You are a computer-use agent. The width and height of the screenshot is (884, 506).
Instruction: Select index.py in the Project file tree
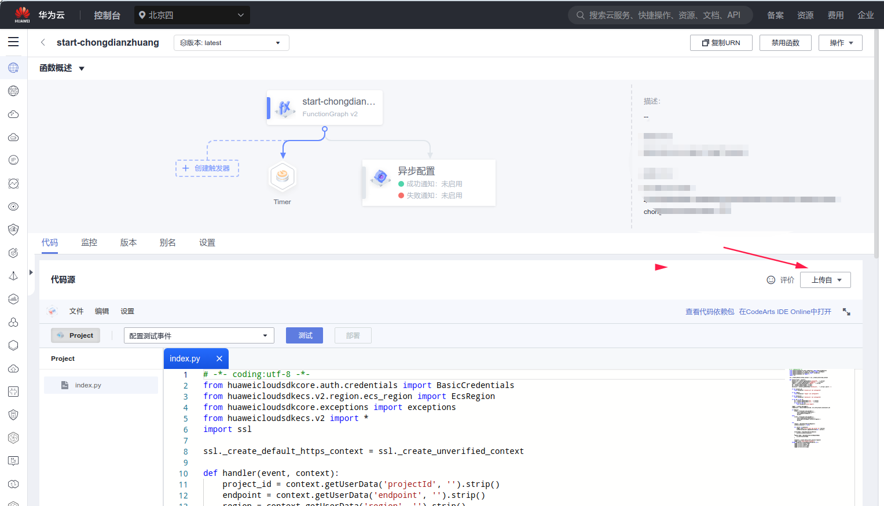(101, 385)
